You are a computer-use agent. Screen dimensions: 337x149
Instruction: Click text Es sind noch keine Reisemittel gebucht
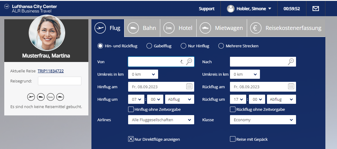46,107
